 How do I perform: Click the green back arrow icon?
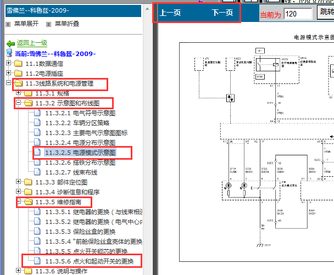click(10, 43)
